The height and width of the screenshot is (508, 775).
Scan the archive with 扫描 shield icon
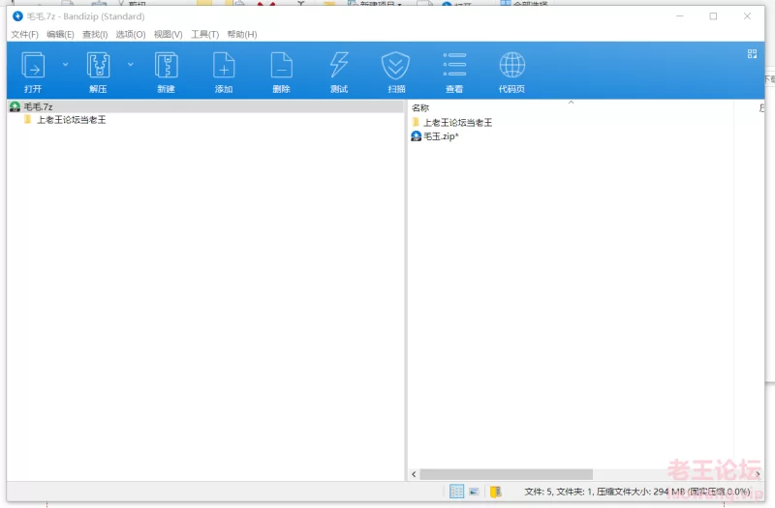396,72
